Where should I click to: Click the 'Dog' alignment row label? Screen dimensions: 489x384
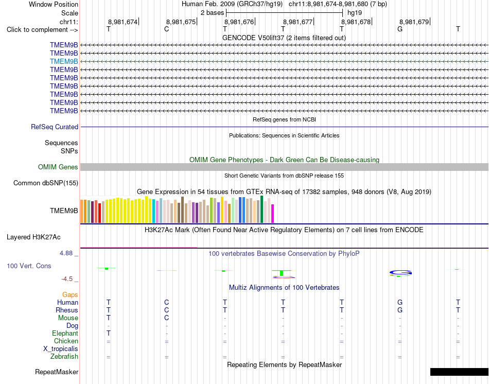click(72, 326)
